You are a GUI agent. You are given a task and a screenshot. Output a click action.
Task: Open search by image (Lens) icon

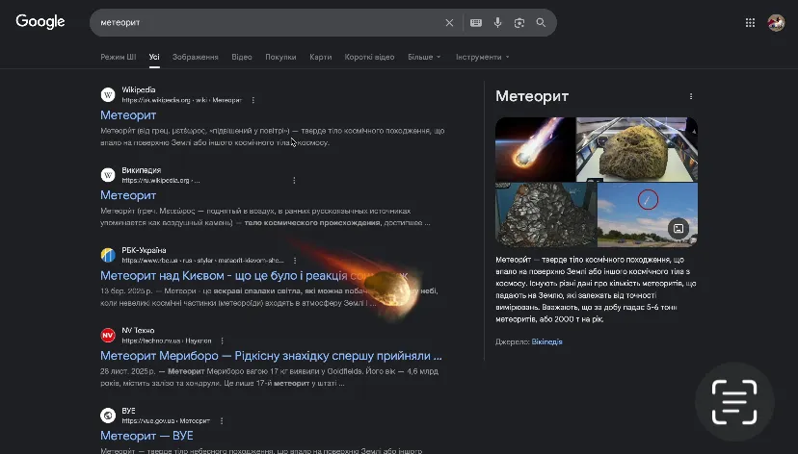tap(519, 23)
